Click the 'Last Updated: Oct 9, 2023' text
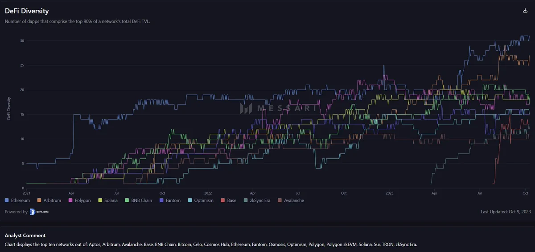Screen dimensions: 535x252 (505, 212)
